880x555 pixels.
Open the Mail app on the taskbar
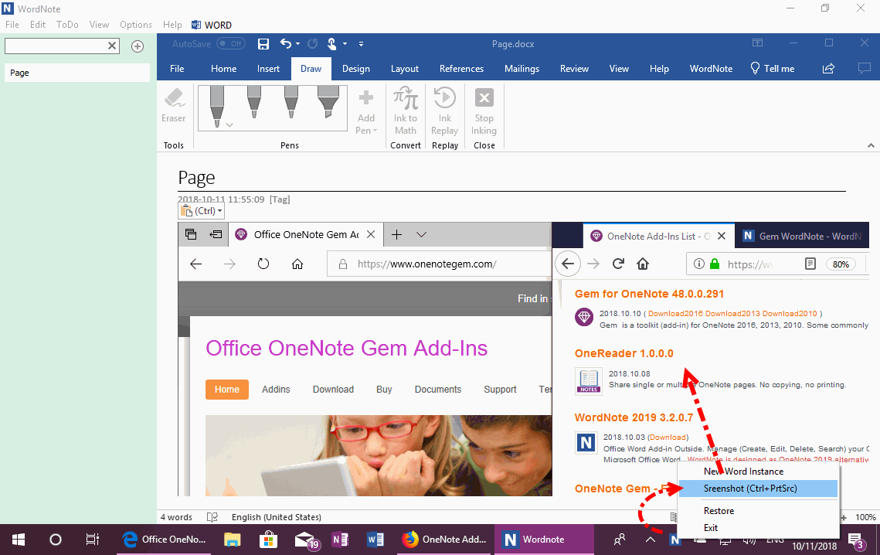(307, 540)
